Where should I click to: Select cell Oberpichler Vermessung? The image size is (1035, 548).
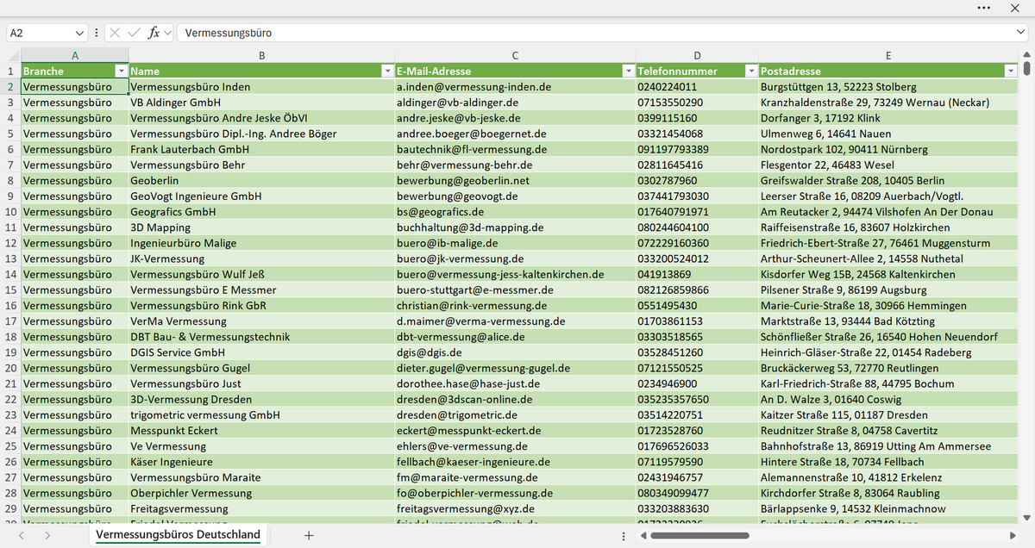[x=261, y=493]
